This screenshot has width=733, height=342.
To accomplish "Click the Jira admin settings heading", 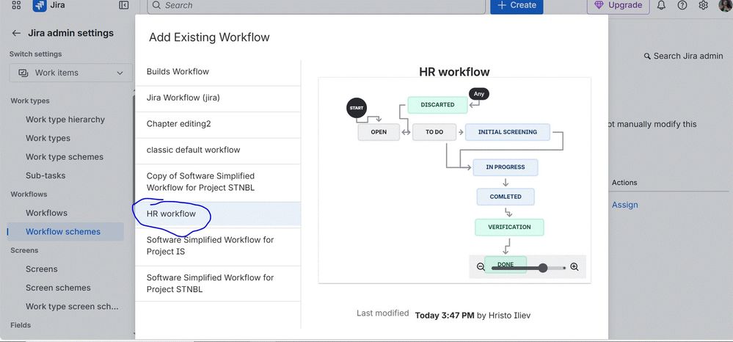I will pos(70,33).
